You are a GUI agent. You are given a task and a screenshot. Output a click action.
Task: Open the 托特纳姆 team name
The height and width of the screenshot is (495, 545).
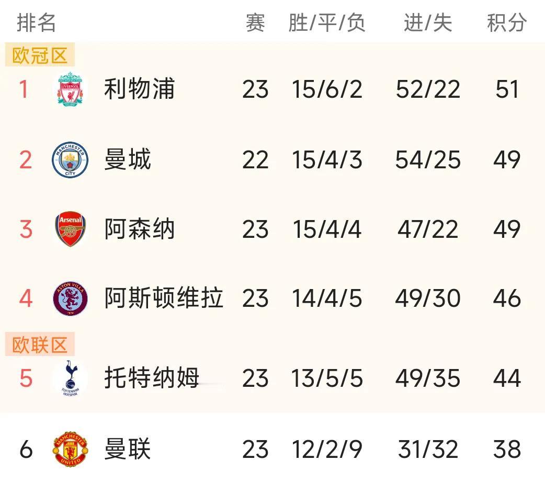point(152,378)
